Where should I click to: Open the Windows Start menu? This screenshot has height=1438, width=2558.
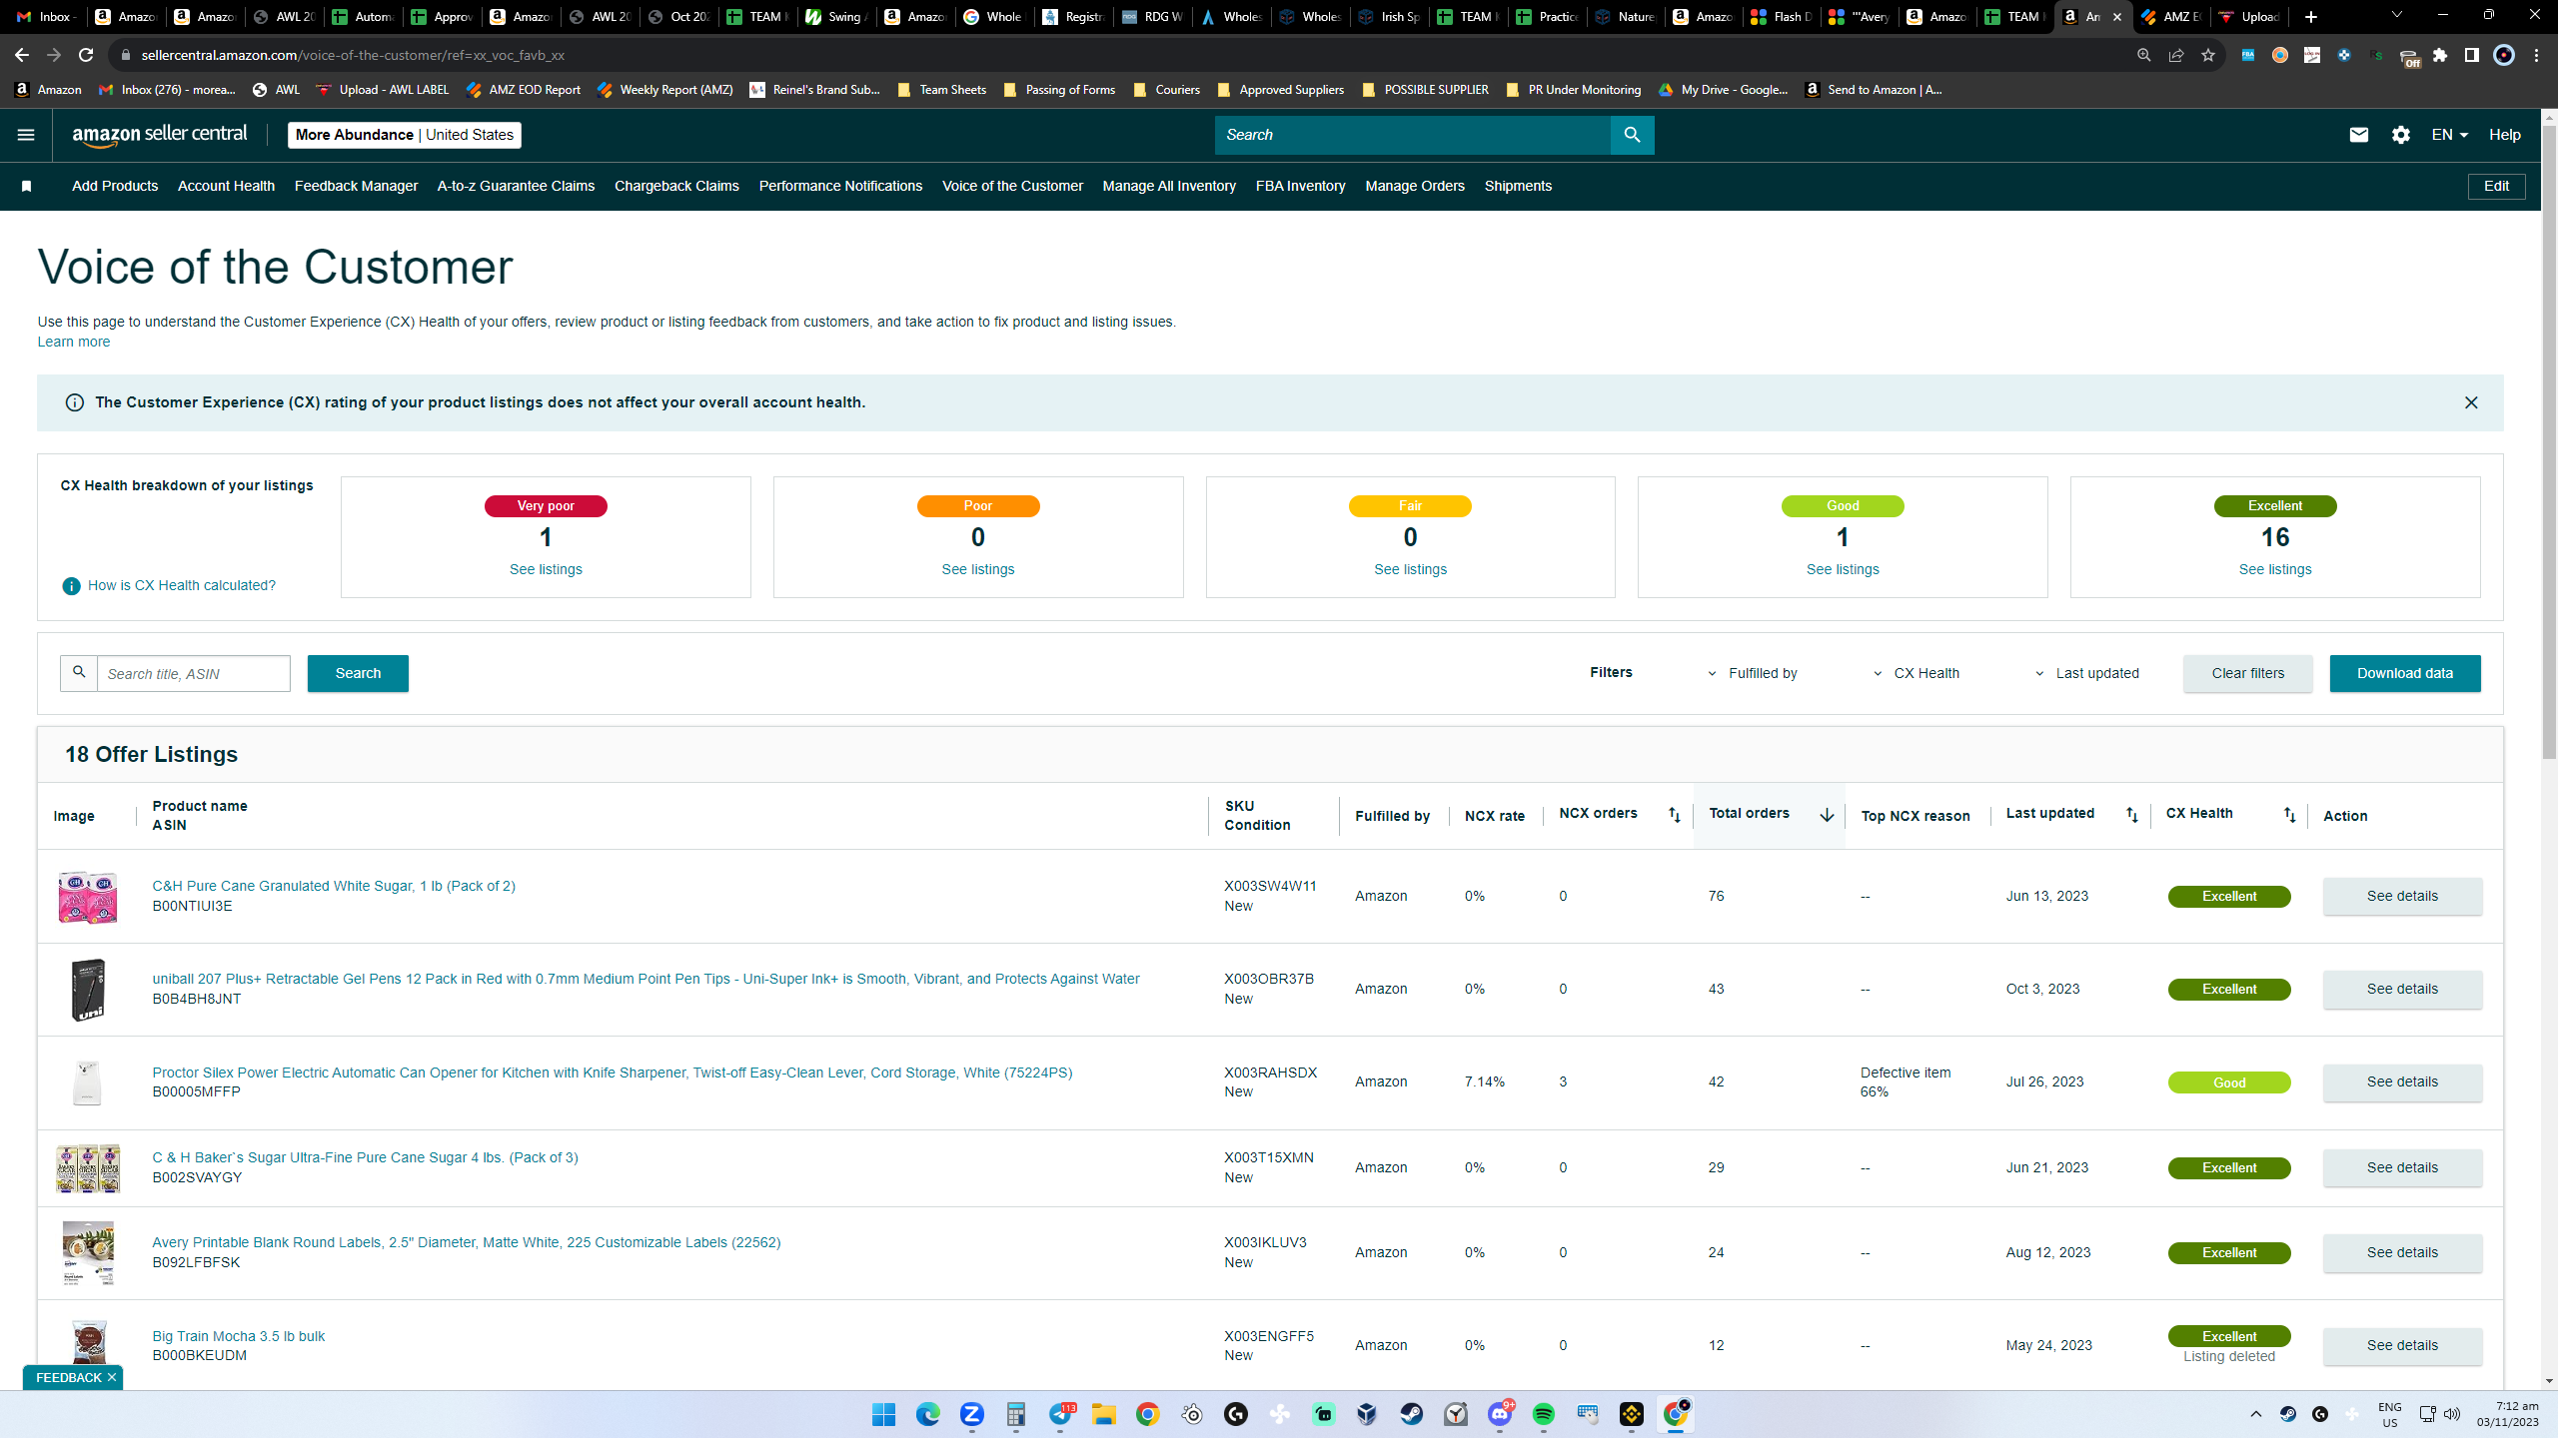click(x=883, y=1414)
